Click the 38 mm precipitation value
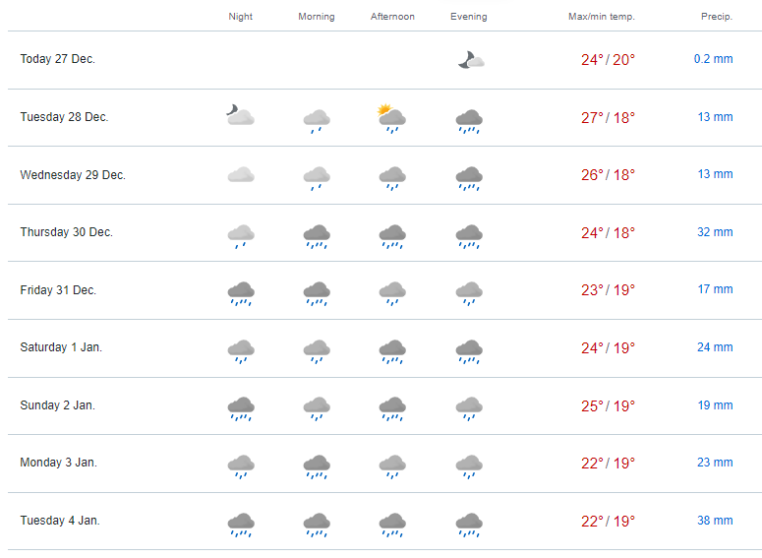The image size is (762, 558). click(x=715, y=521)
